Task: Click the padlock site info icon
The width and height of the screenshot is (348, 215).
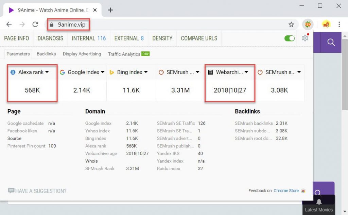Action: pos(52,24)
